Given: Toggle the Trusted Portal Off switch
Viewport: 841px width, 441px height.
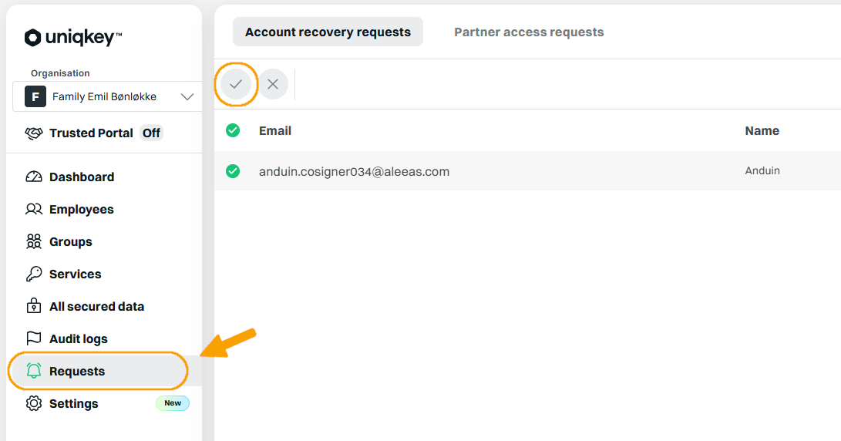Looking at the screenshot, I should tap(151, 133).
